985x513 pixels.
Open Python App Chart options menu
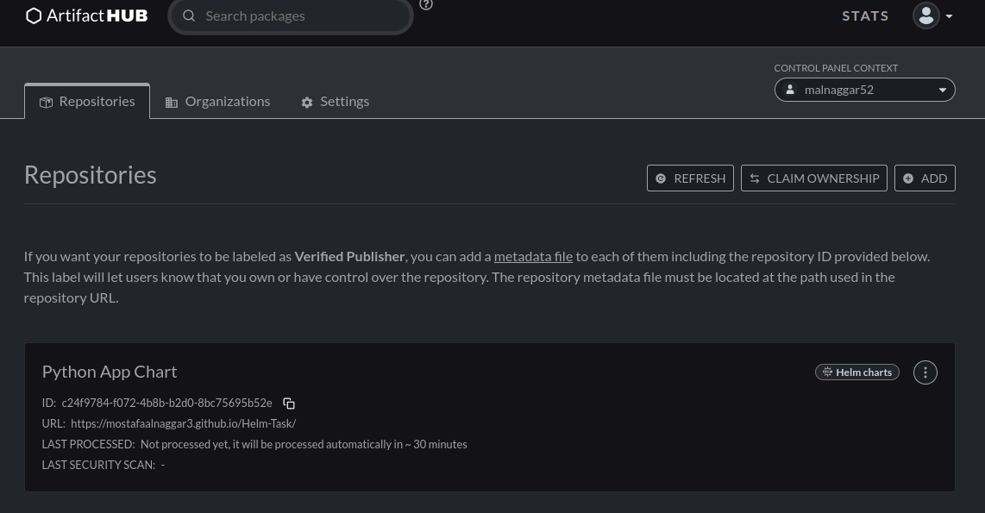pyautogui.click(x=925, y=372)
